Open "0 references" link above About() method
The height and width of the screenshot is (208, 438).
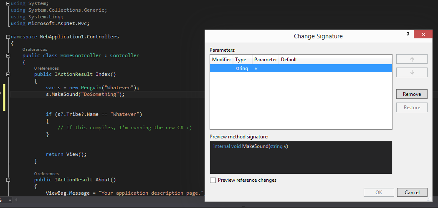click(46, 173)
